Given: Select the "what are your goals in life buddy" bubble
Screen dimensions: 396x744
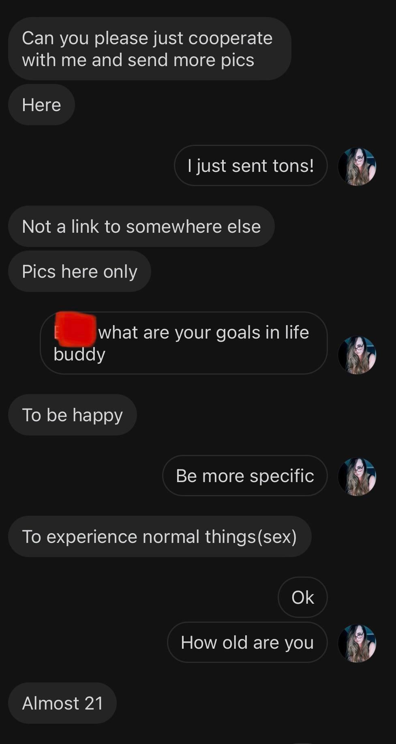Looking at the screenshot, I should [184, 343].
